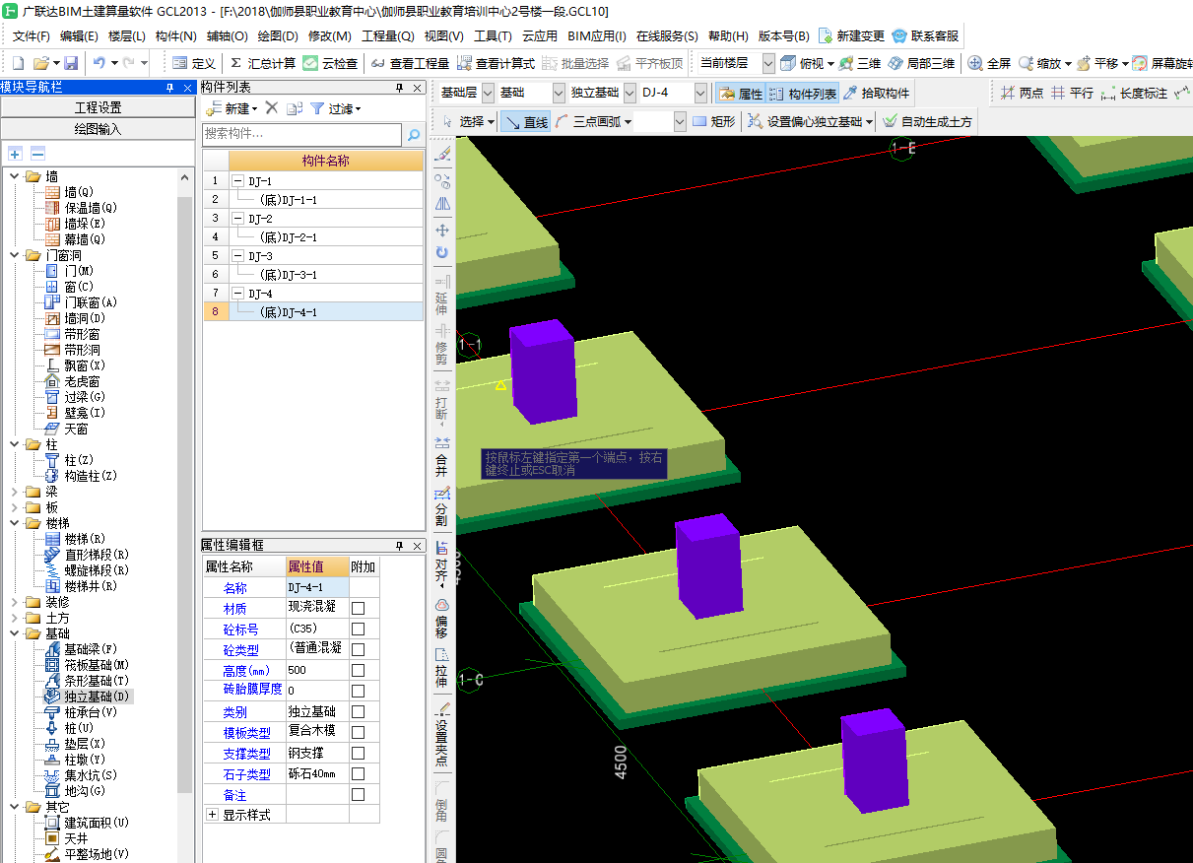This screenshot has width=1193, height=863.
Task: Open the 定义 (define) tool
Action: [193, 63]
